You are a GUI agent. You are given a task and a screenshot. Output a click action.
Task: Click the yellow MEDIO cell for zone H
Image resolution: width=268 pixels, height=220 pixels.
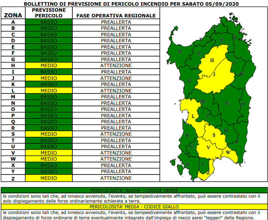pos(49,66)
